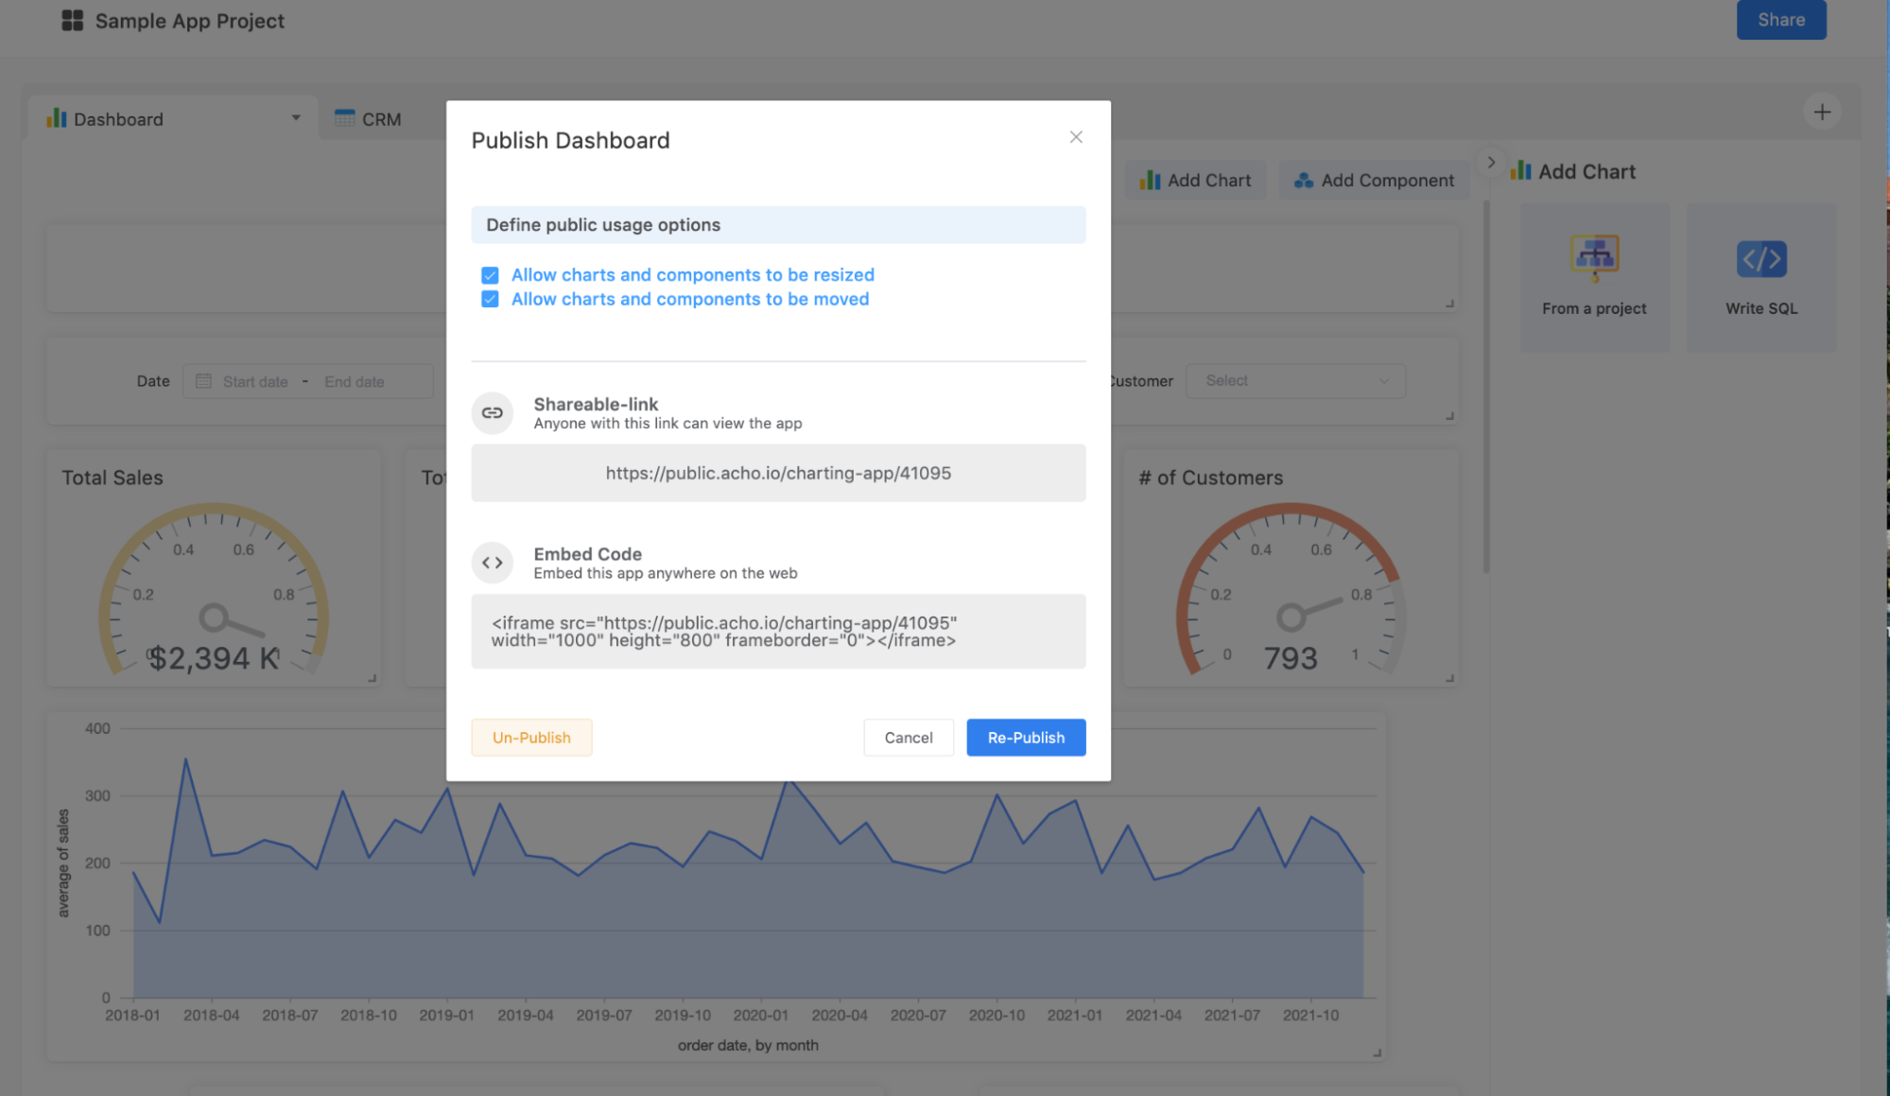Image resolution: width=1890 pixels, height=1096 pixels.
Task: Expand the Dashboard tab dropdown arrow
Action: click(296, 118)
